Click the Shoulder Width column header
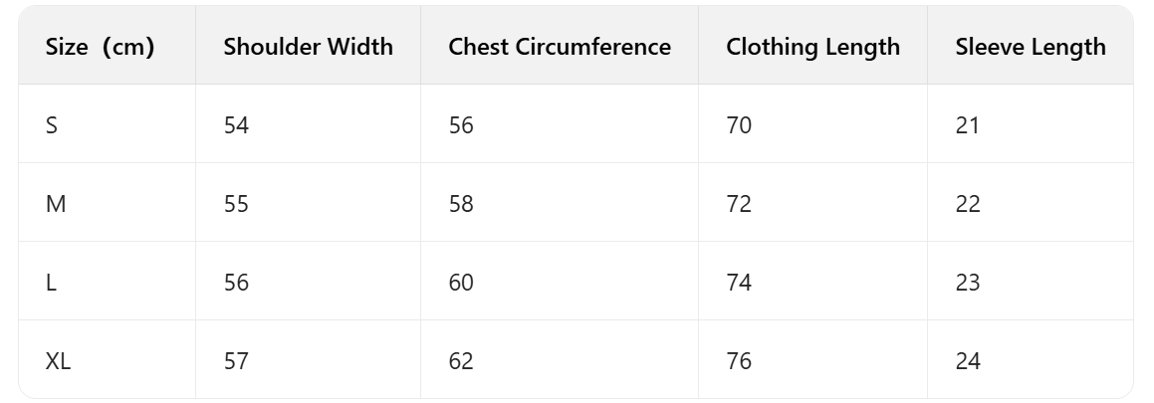 click(308, 47)
